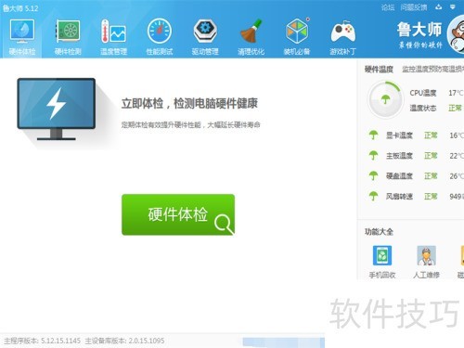This screenshot has height=348, width=464.
Task: Click the 监控温度 description text
Action: click(433, 70)
